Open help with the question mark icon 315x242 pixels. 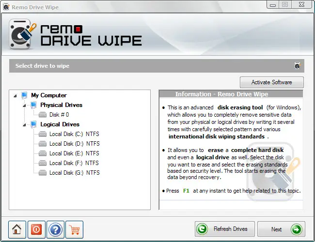tap(55, 229)
